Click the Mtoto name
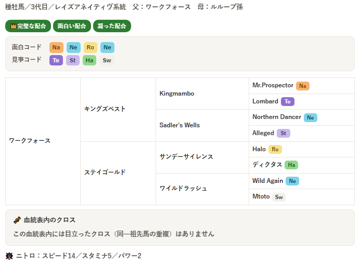Screen dimensions: 360x265 (x=261, y=196)
